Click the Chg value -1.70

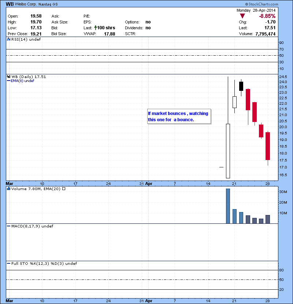(x=271, y=22)
